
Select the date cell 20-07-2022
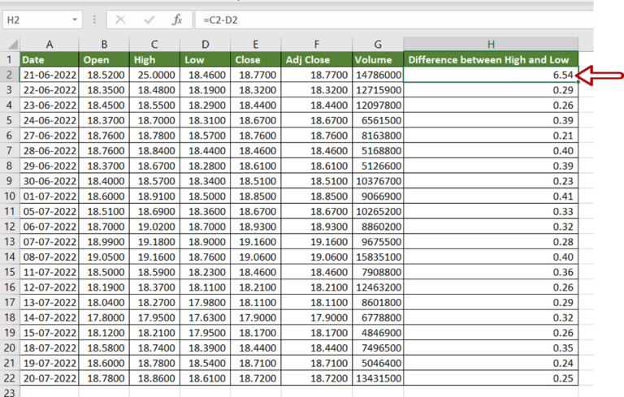pyautogui.click(x=50, y=378)
